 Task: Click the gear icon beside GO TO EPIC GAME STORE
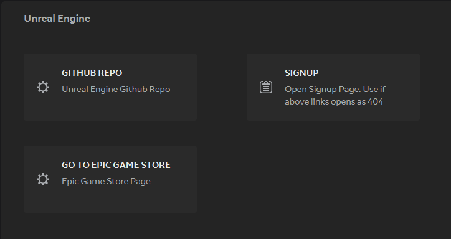43,179
